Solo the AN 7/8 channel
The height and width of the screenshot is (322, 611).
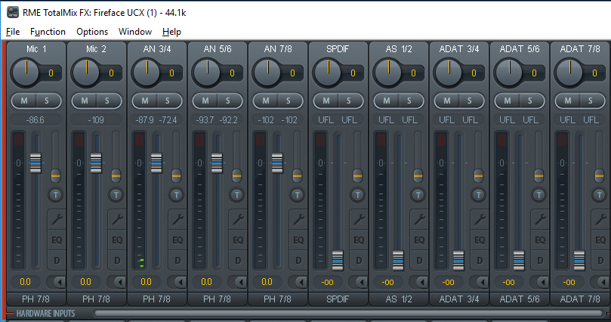(289, 101)
